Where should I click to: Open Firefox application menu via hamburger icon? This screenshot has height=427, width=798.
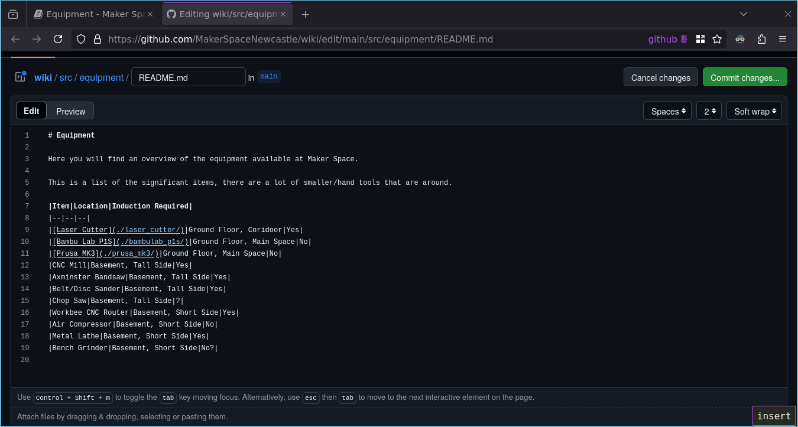coord(783,39)
